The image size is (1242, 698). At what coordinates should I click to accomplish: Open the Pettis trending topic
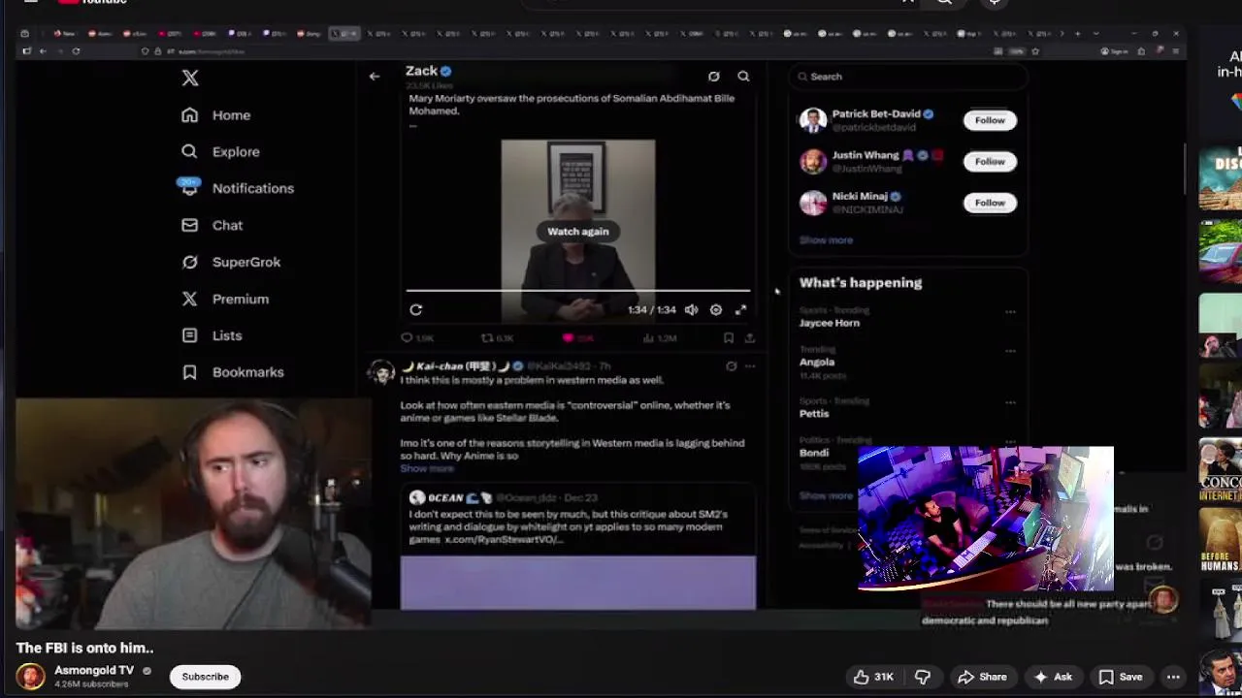[814, 414]
